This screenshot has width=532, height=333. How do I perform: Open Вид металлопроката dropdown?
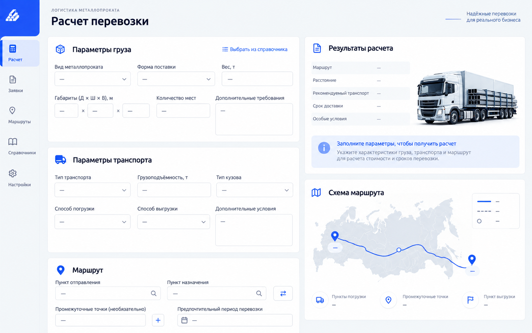point(93,79)
